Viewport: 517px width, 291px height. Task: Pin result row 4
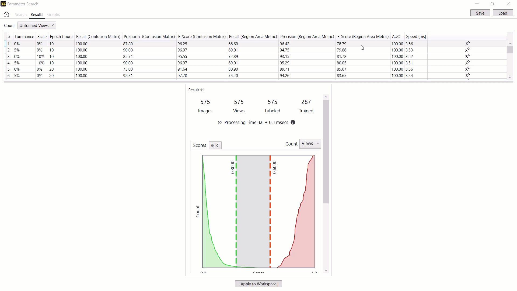467,63
